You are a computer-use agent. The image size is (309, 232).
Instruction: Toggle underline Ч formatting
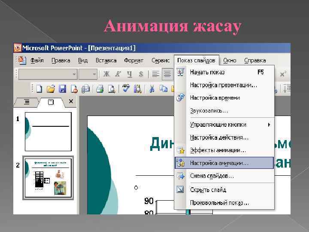pos(130,74)
